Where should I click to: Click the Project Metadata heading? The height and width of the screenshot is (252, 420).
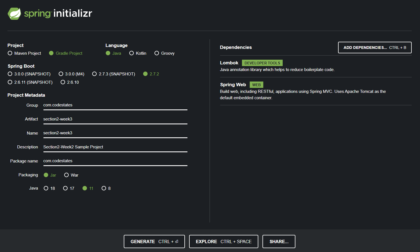click(x=26, y=95)
